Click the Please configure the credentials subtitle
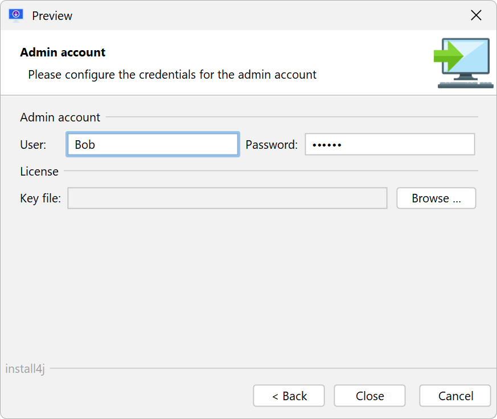This screenshot has width=497, height=419. tap(172, 75)
